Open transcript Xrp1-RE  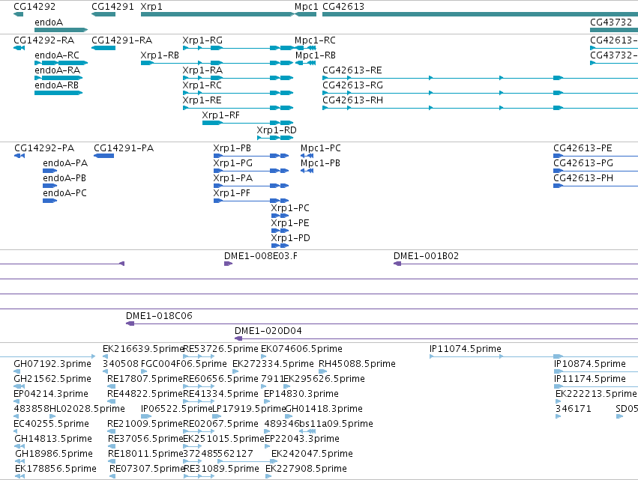click(202, 100)
